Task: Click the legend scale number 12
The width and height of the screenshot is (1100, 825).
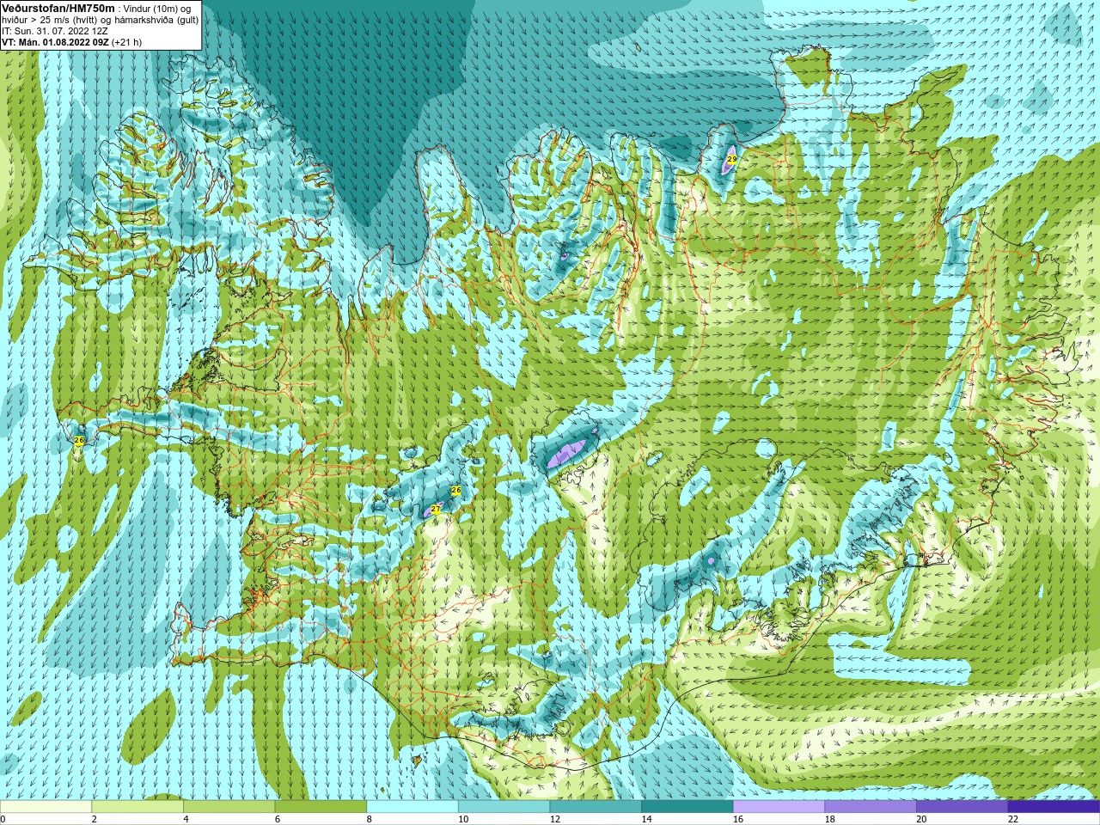Action: (x=555, y=819)
